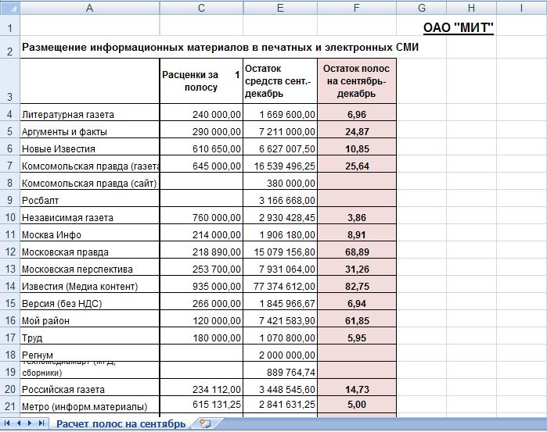Viewport: 547px width, 432px height.
Task: Select balance cell 2 000 000,00
Action: [x=280, y=355]
